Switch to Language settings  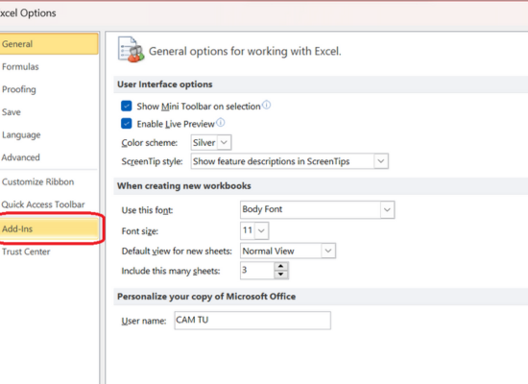tap(21, 135)
